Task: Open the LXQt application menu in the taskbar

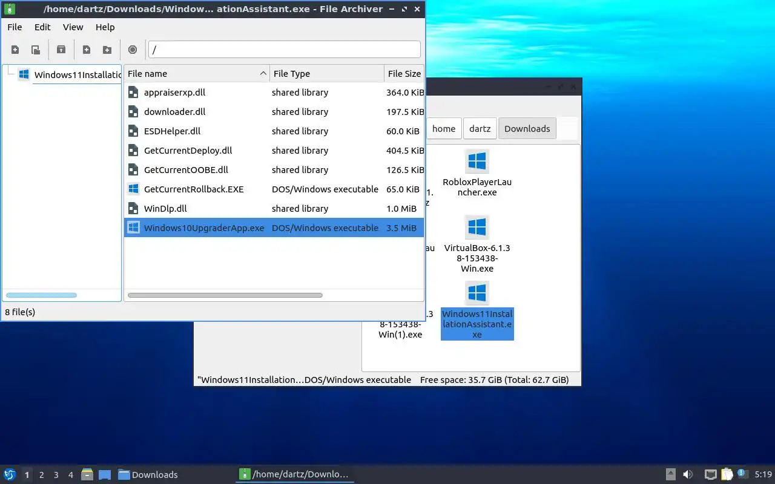Action: tap(10, 474)
